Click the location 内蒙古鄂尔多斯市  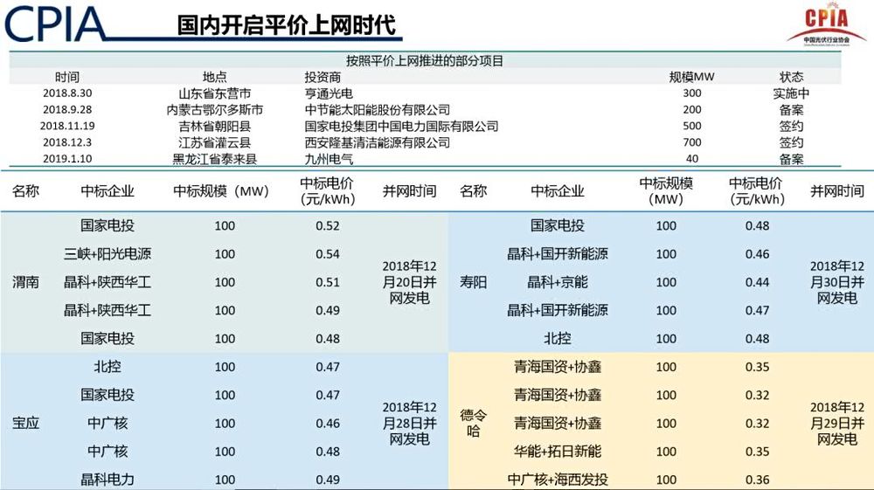(215, 110)
